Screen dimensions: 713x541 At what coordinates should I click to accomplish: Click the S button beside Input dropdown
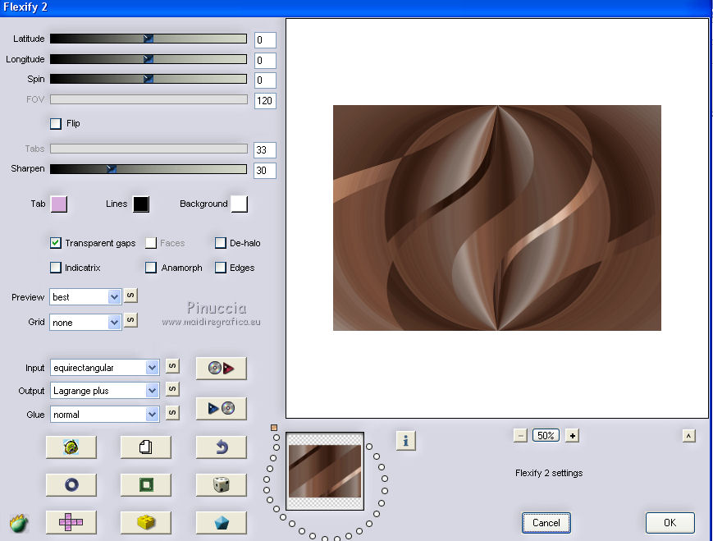pyautogui.click(x=172, y=366)
